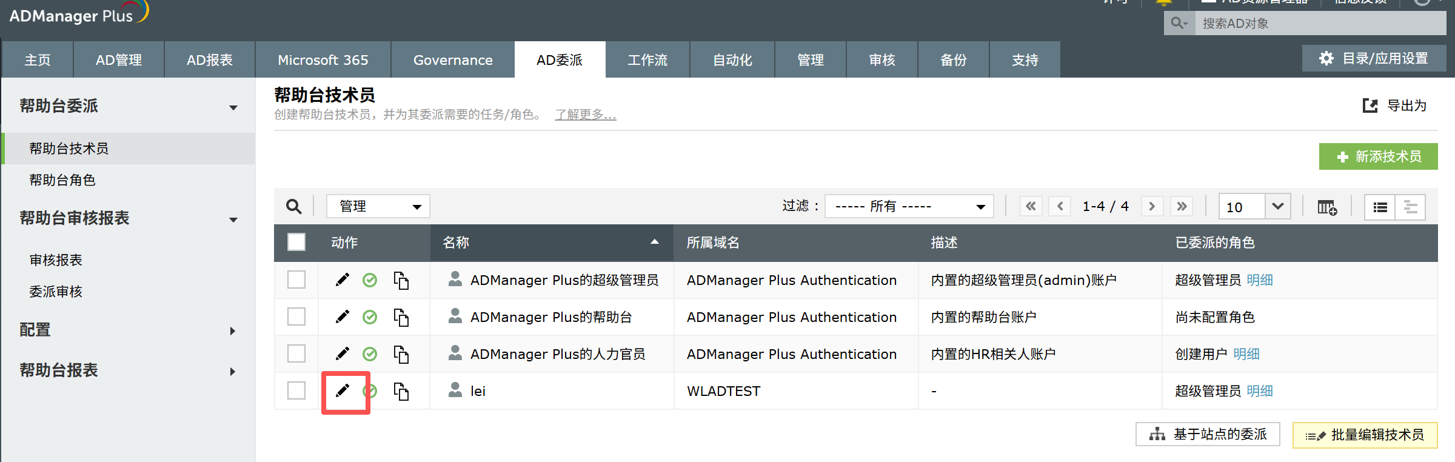This screenshot has width=1455, height=462.
Task: Sort by 名称 column arrow
Action: 655,242
